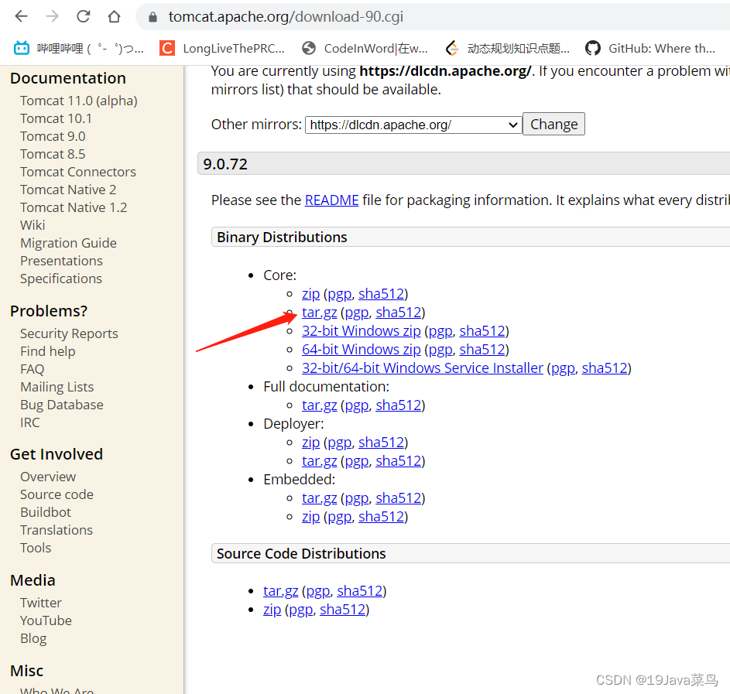Reload the page with the refresh icon
730x694 pixels.
point(84,17)
